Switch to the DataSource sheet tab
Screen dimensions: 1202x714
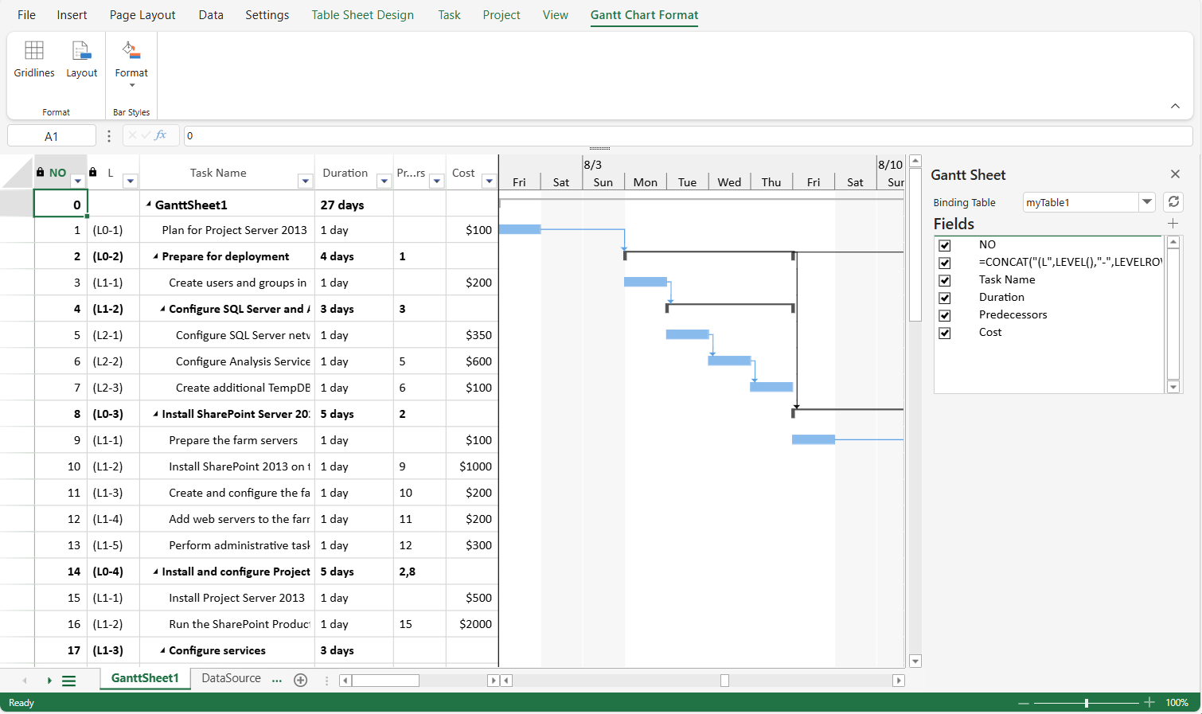coord(231,678)
